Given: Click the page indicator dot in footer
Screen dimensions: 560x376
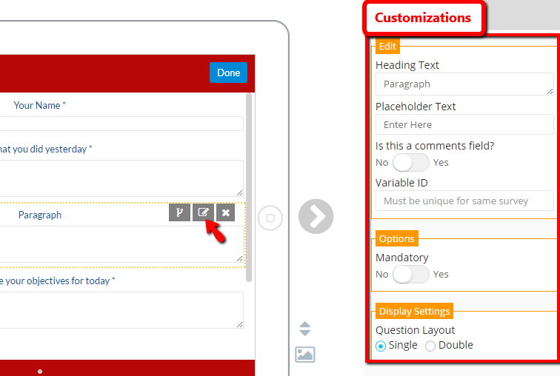Looking at the screenshot, I should (40, 372).
